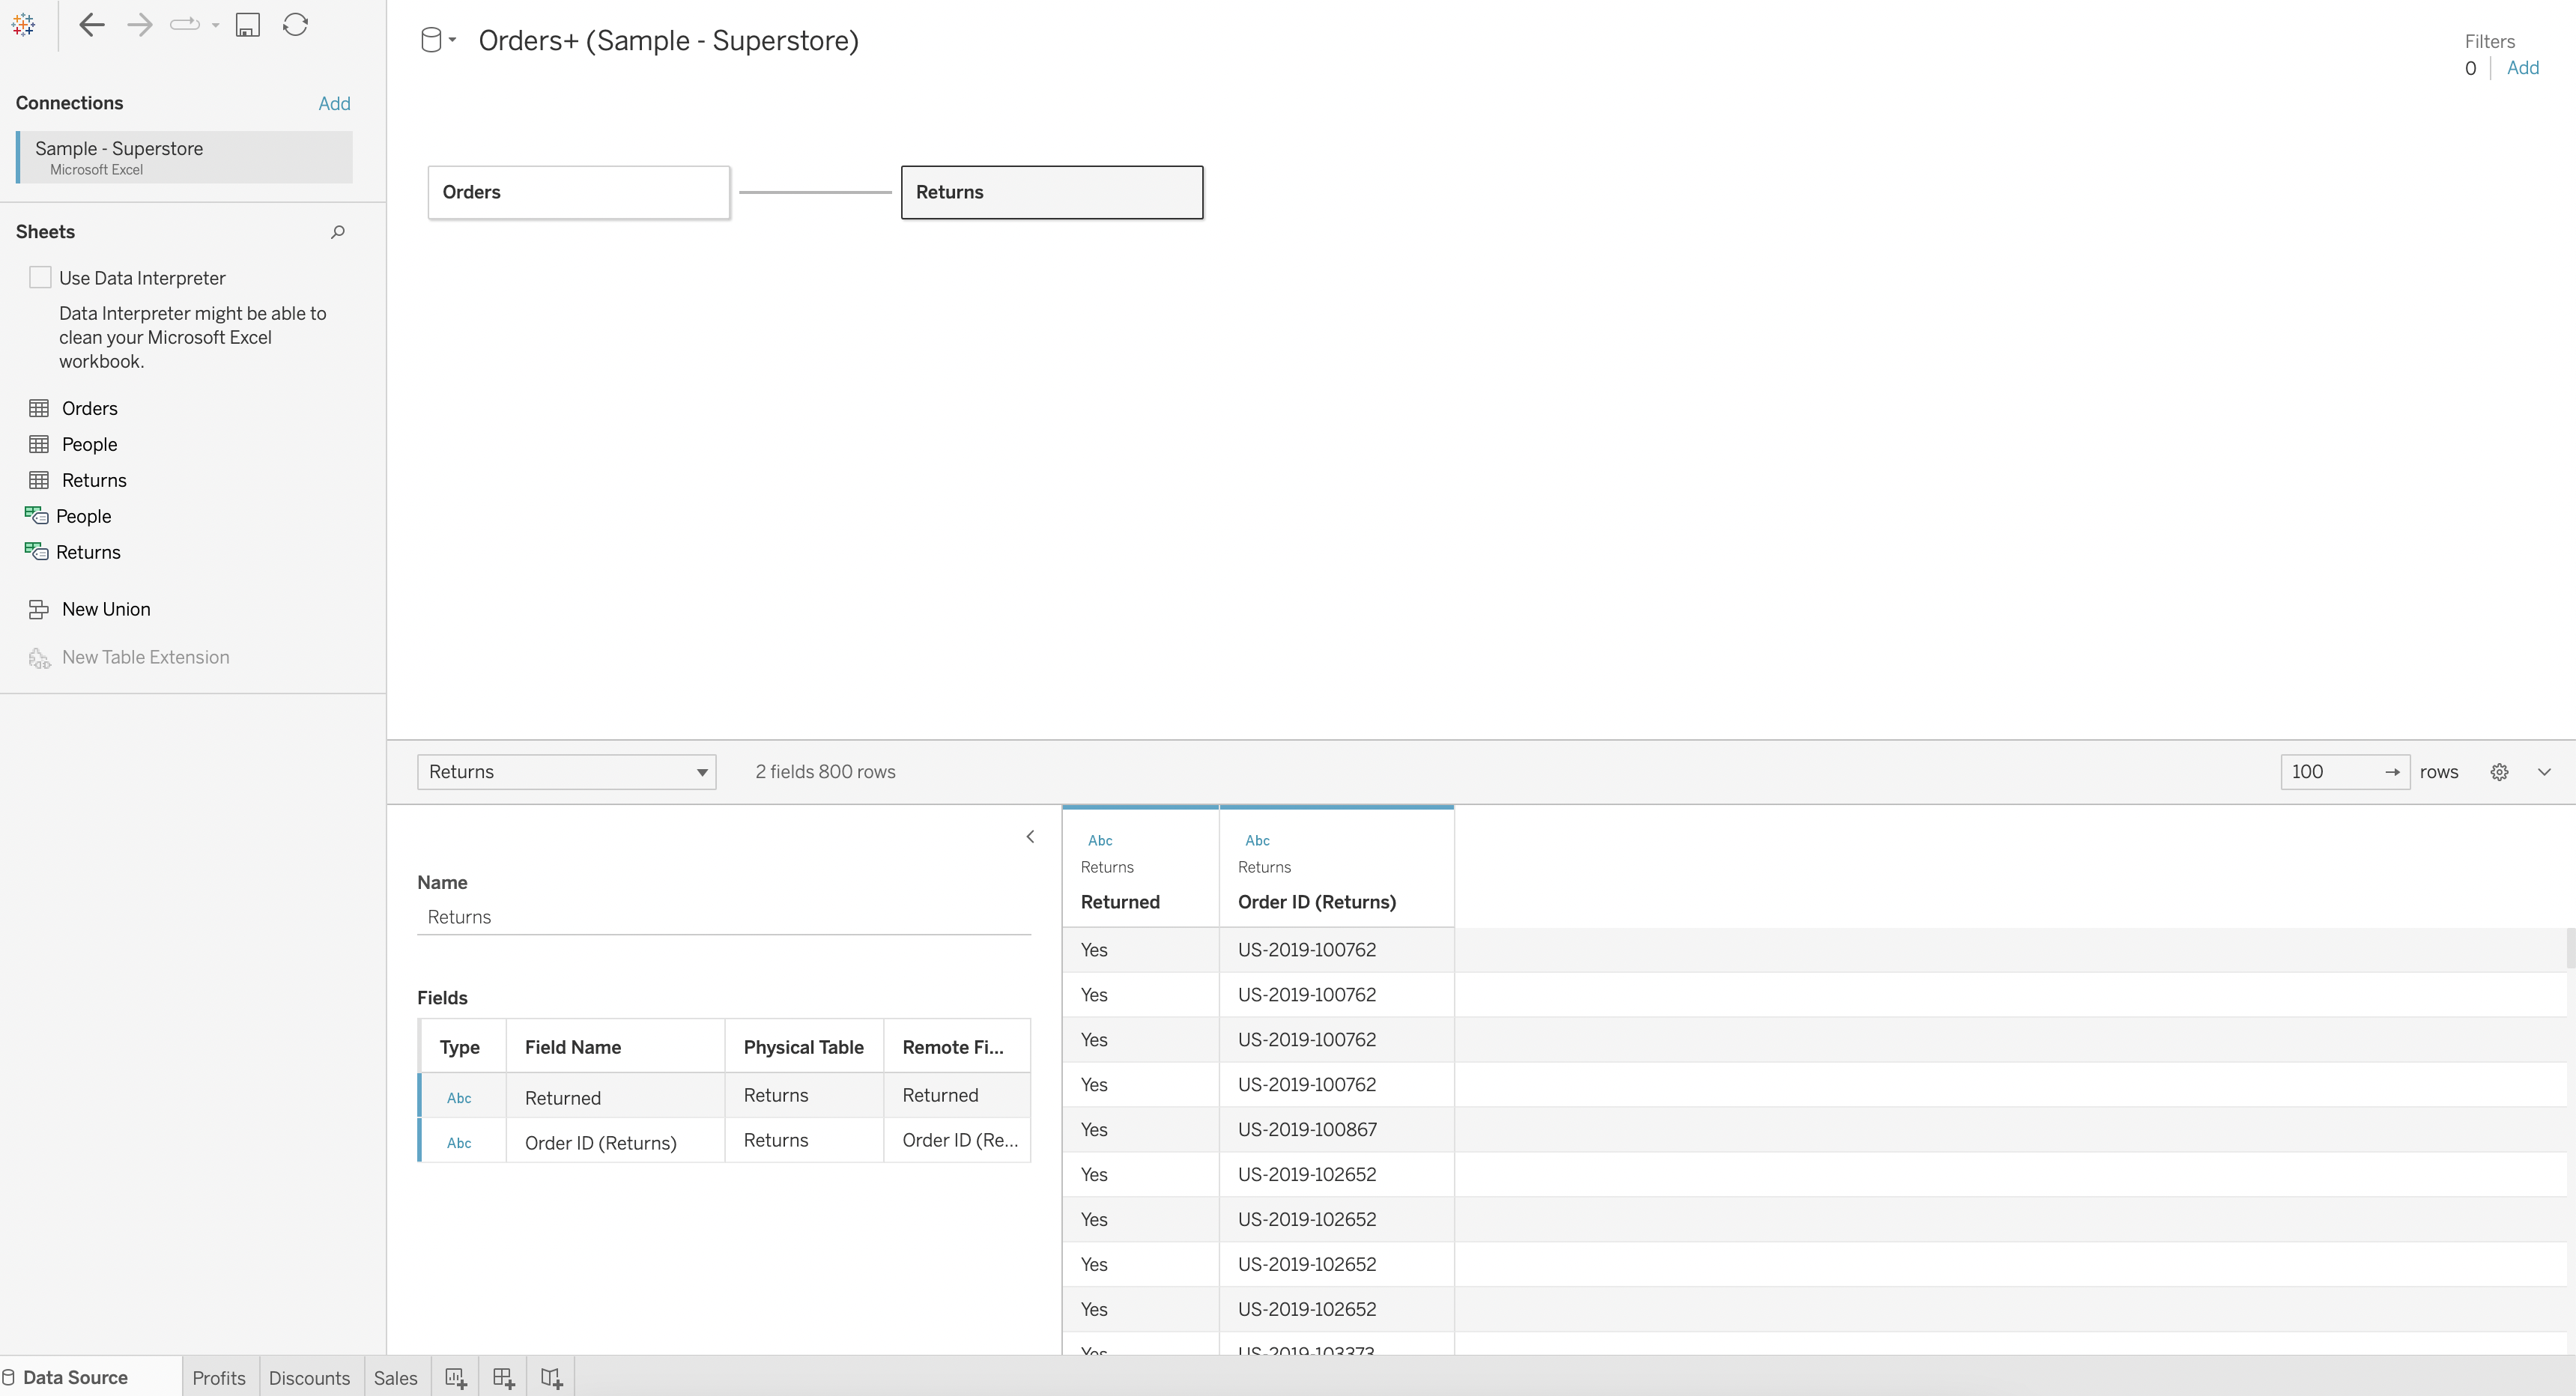Click the refresh data source icon
2576x1396 pixels.
pyautogui.click(x=294, y=25)
